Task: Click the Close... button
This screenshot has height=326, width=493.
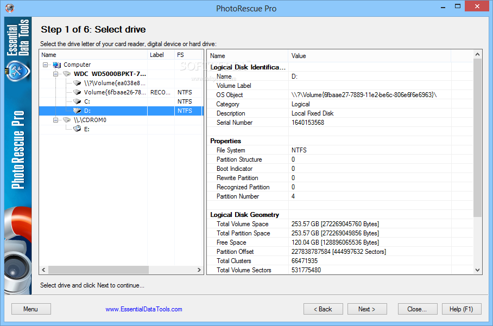Action: pyautogui.click(x=417, y=309)
